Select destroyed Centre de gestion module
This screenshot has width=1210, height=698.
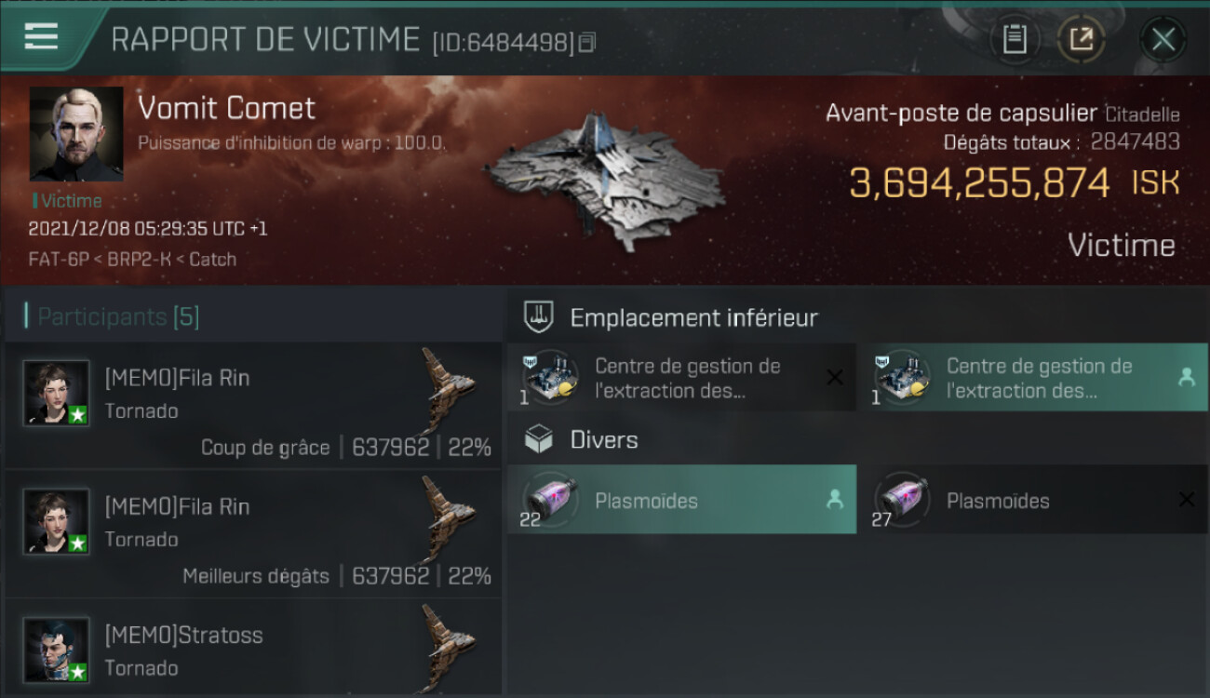pyautogui.click(x=681, y=378)
